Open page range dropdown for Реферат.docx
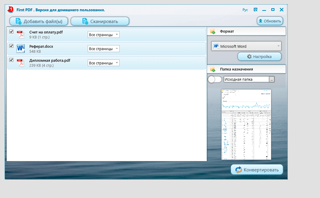320x198 pixels. [x=103, y=49]
